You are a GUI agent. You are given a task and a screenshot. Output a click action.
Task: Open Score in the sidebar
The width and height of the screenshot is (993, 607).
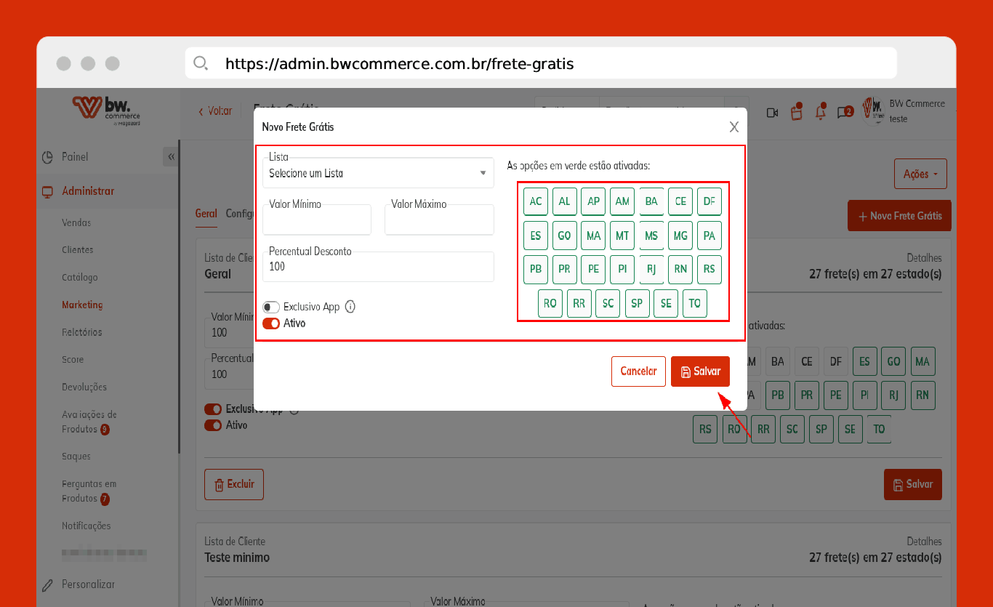coord(73,360)
